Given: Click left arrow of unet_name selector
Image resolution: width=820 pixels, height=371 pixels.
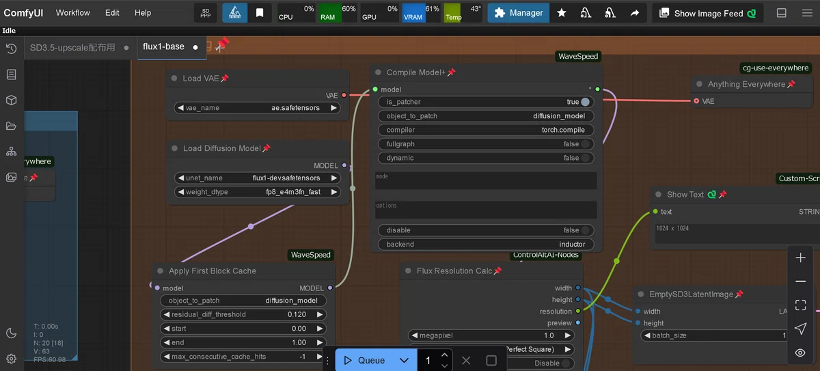Looking at the screenshot, I should [180, 178].
